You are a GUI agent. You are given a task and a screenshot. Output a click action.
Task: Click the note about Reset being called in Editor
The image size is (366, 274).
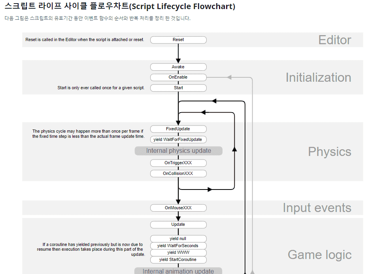point(85,39)
